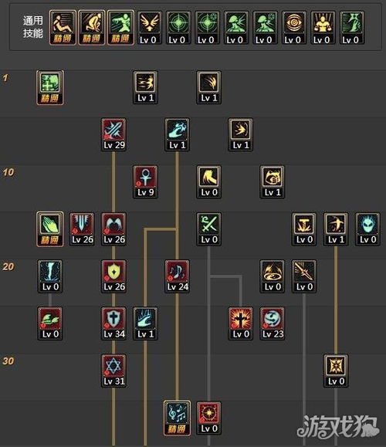Click the eye general skill icon
This screenshot has height=447, width=386.
tap(294, 28)
